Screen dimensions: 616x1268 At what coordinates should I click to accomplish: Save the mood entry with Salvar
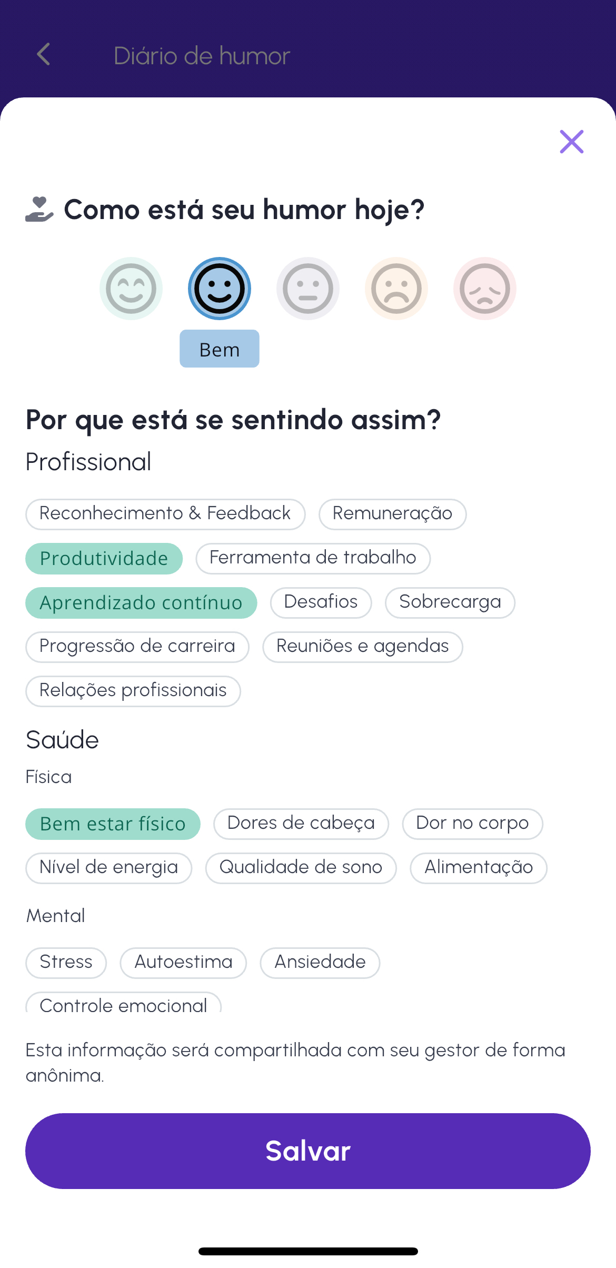308,1151
